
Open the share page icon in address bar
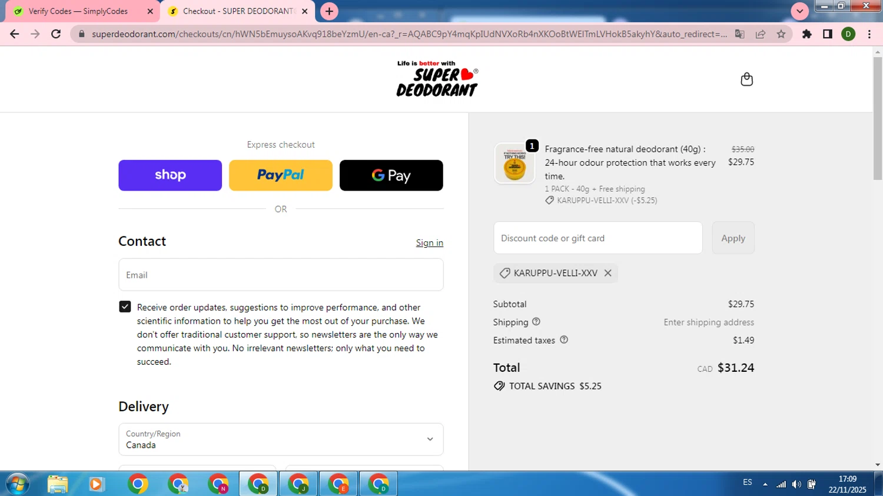tap(761, 34)
